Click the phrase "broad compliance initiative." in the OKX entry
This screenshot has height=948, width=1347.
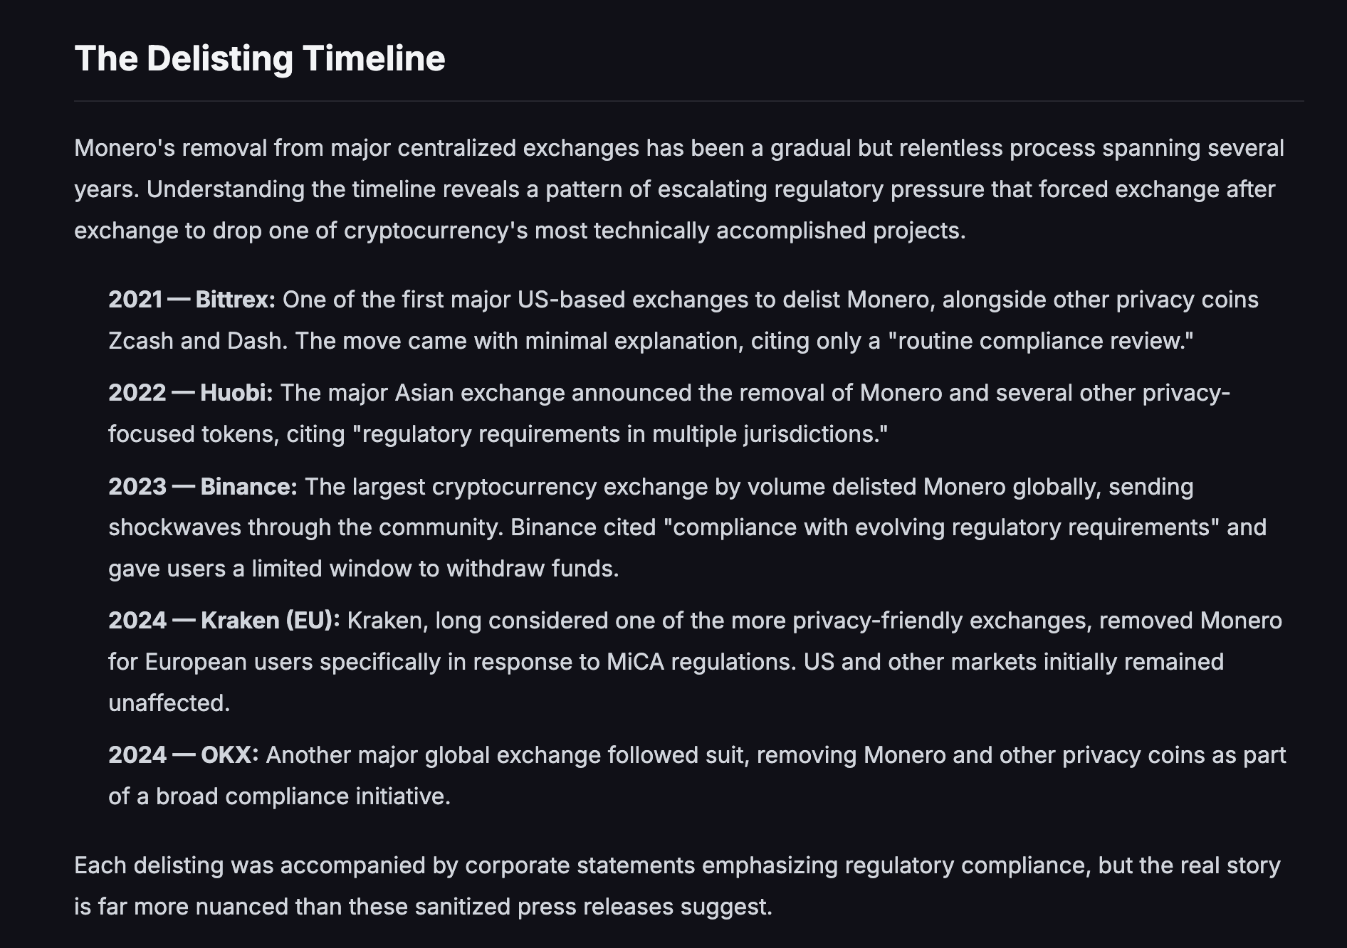(303, 796)
